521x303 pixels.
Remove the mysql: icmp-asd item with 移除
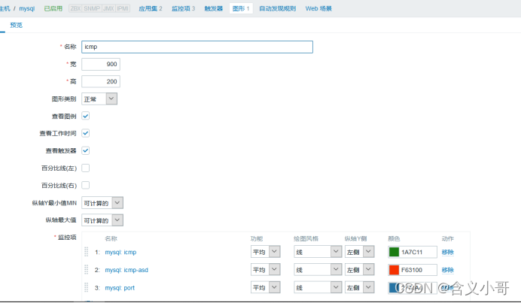pyautogui.click(x=447, y=270)
